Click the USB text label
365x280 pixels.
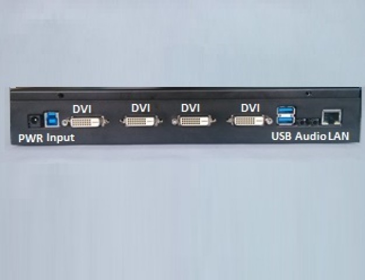[282, 136]
